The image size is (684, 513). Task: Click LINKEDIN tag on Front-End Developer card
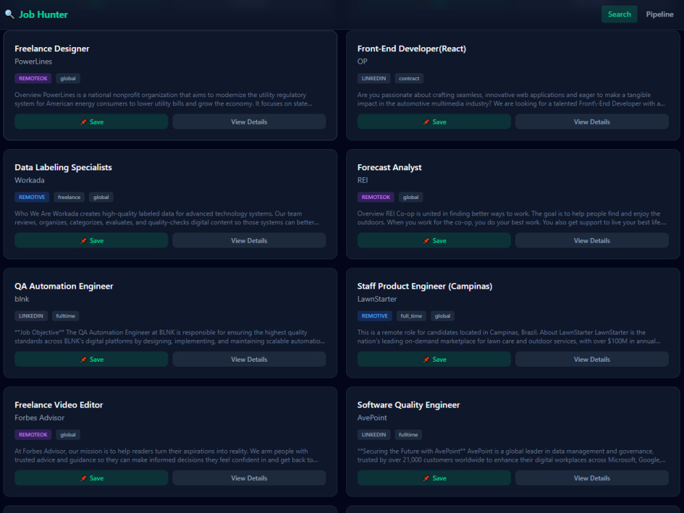point(374,79)
